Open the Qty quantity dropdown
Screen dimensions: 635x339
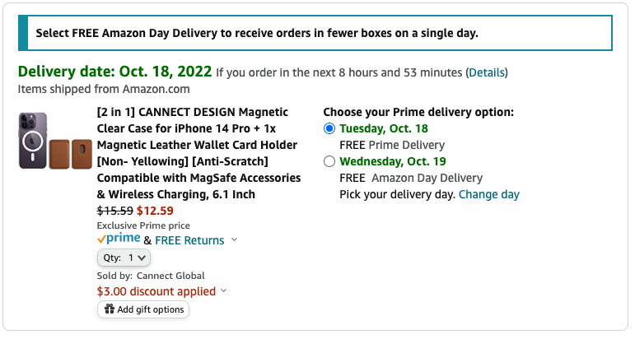click(x=124, y=258)
